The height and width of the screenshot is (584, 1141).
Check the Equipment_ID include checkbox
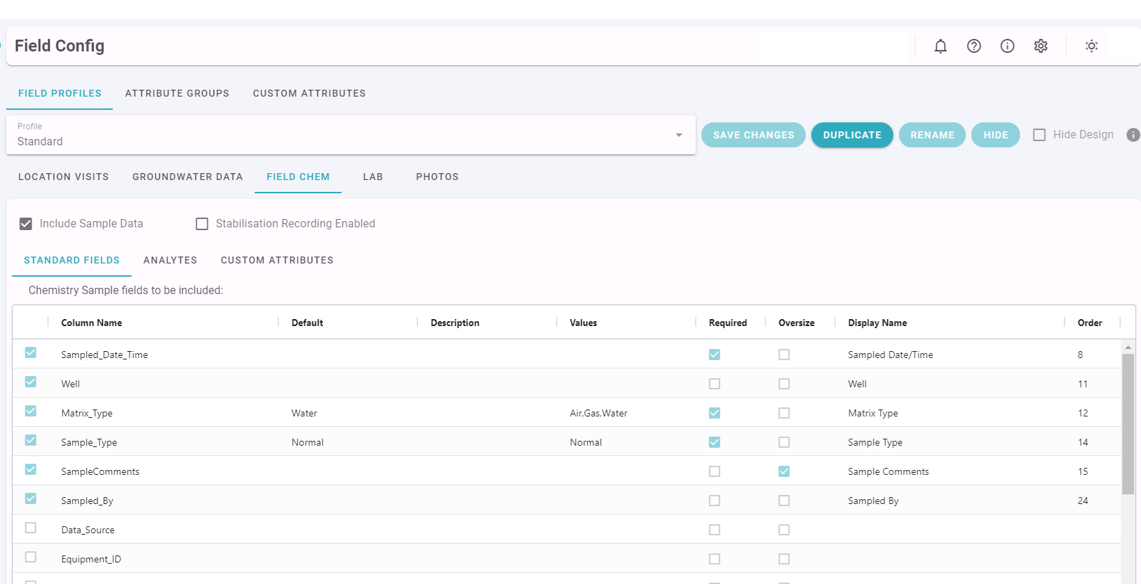pyautogui.click(x=31, y=557)
